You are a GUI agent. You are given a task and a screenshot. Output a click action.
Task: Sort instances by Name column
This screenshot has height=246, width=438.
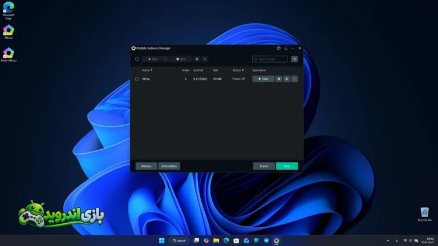click(x=147, y=70)
